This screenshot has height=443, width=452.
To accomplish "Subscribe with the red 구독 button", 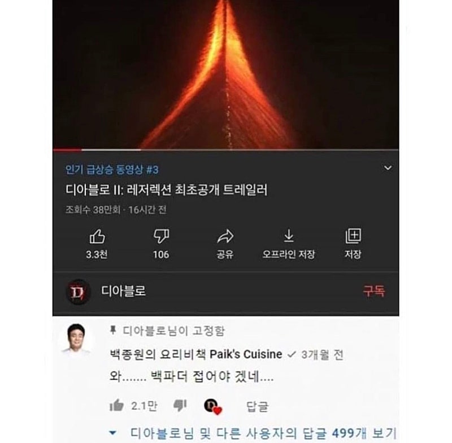I will pos(373,291).
